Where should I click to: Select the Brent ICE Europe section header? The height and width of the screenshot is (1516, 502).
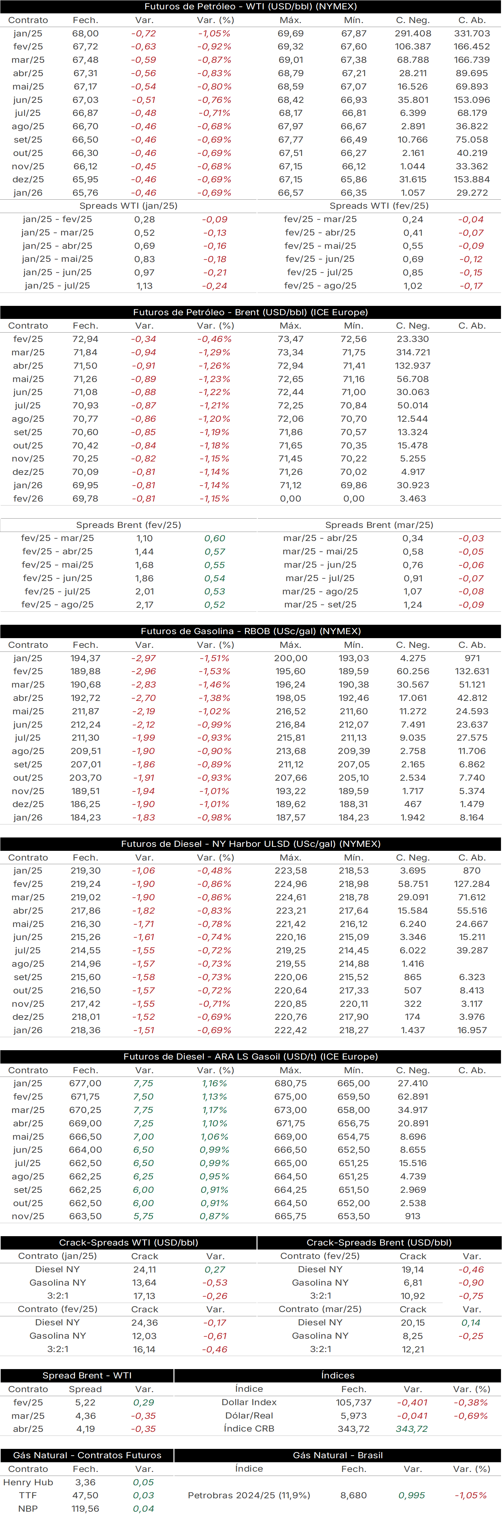[x=250, y=312]
